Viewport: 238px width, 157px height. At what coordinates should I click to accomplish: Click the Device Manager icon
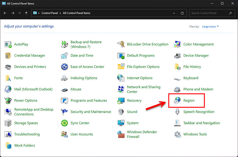pyautogui.click(x=177, y=55)
